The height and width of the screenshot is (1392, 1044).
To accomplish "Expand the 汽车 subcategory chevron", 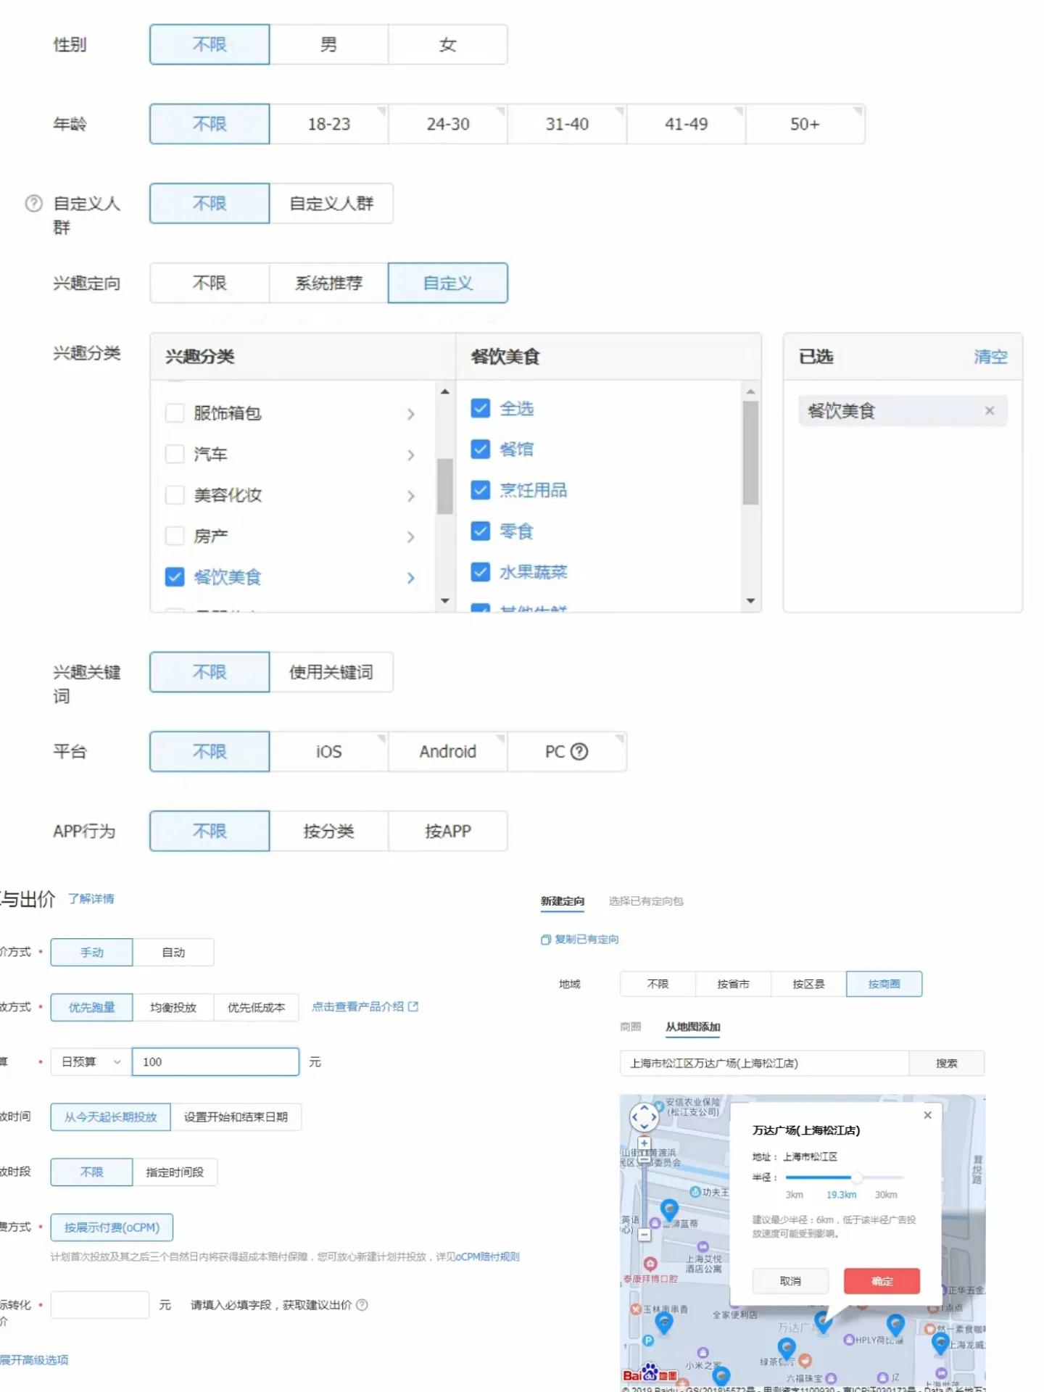I will point(411,455).
